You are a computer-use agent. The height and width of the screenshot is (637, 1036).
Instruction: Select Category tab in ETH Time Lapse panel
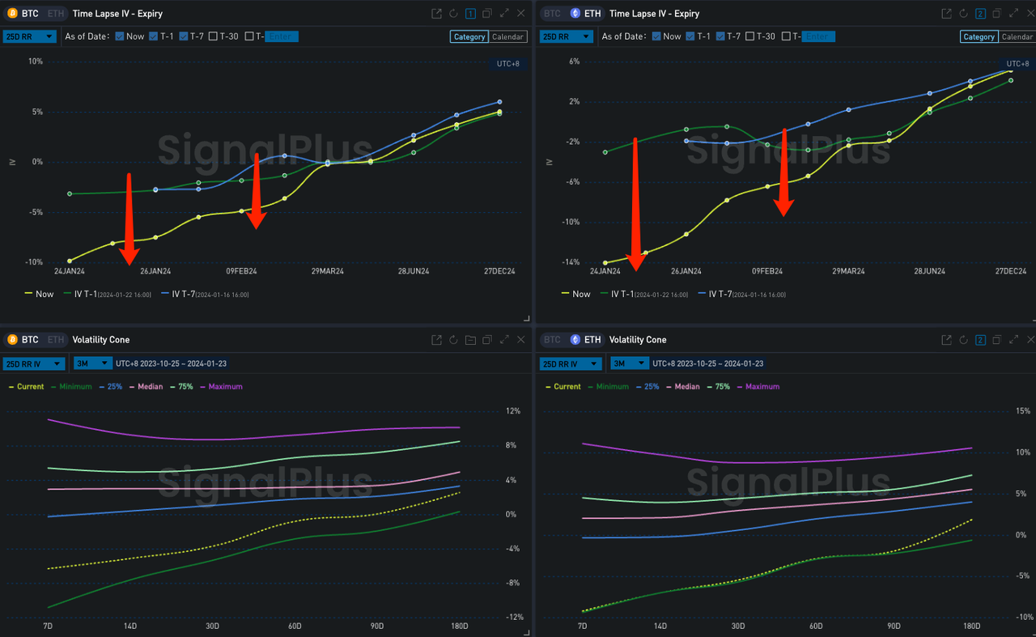coord(979,36)
